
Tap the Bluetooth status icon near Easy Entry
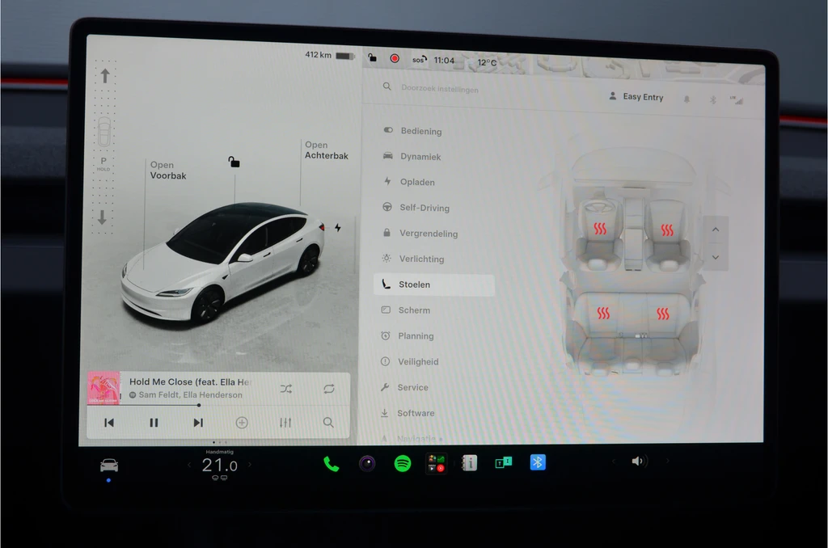[x=713, y=99]
